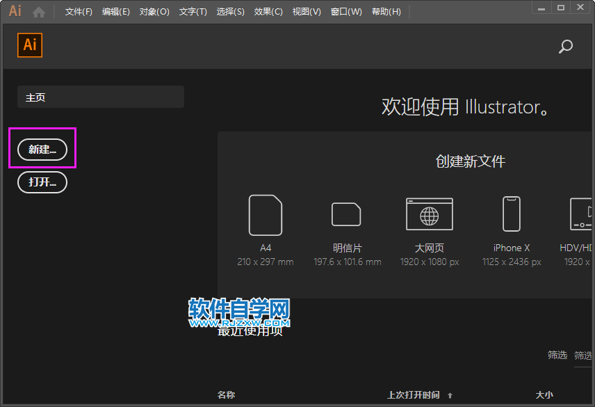Open the 帮助 menu

pos(386,12)
